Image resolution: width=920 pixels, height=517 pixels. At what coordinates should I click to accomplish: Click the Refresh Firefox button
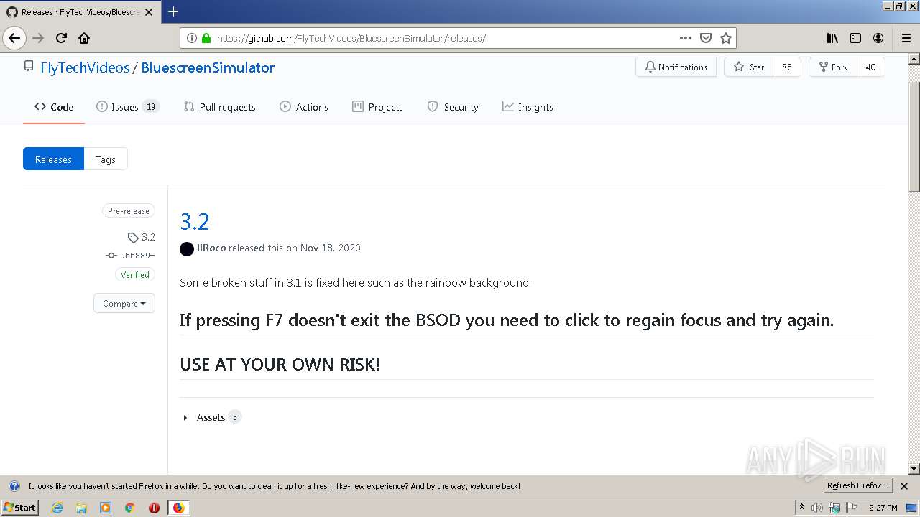tap(858, 486)
